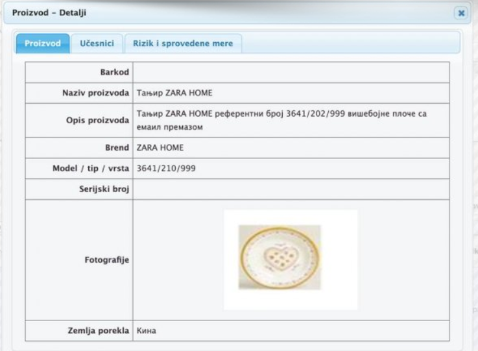Click the Zemlja porekla value Кина

(147, 331)
